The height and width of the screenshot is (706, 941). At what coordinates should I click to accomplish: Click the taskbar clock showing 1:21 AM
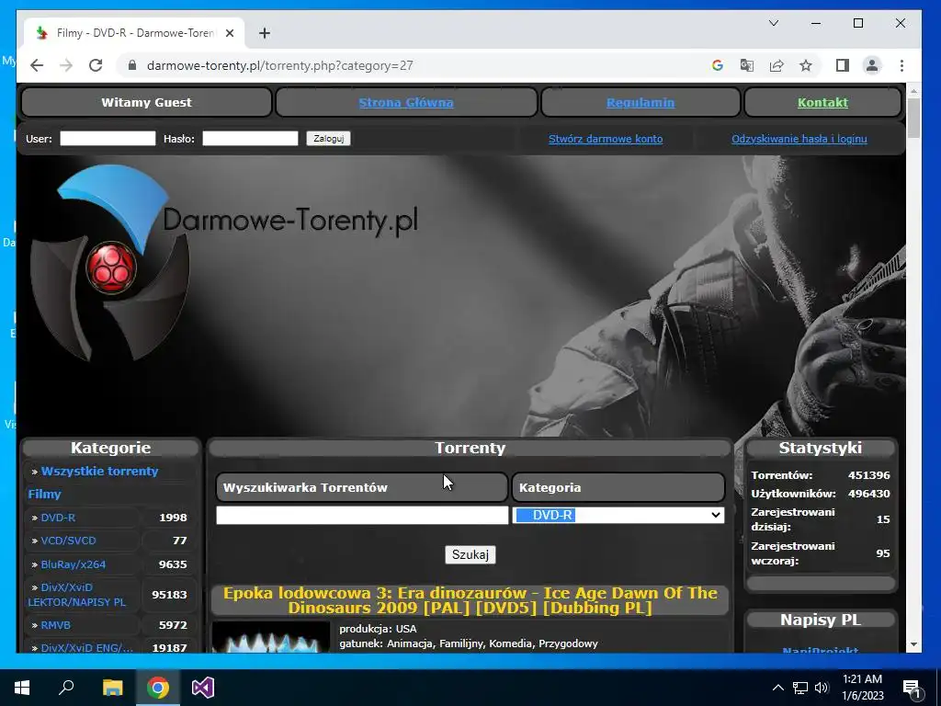click(862, 688)
